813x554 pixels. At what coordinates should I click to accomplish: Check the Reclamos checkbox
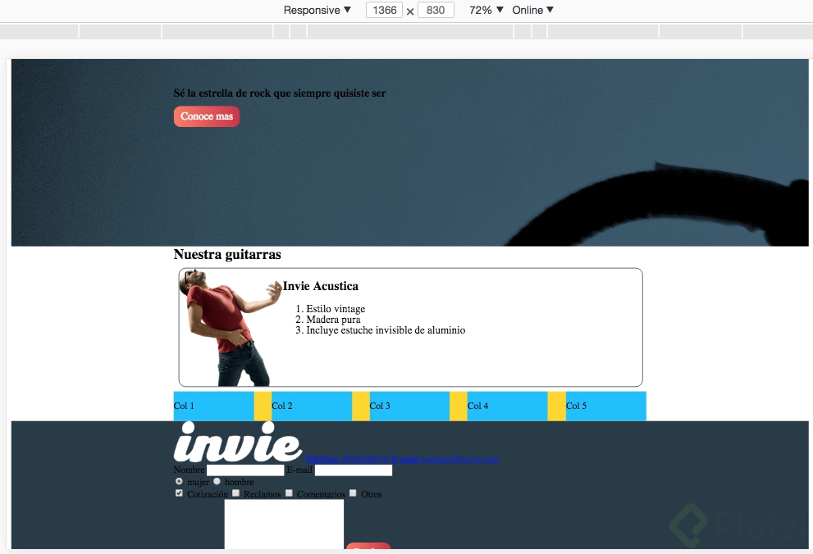235,493
